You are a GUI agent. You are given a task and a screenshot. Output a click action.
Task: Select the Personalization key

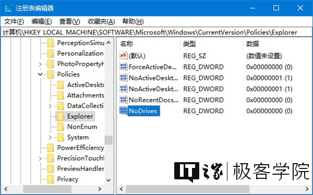tap(80, 54)
